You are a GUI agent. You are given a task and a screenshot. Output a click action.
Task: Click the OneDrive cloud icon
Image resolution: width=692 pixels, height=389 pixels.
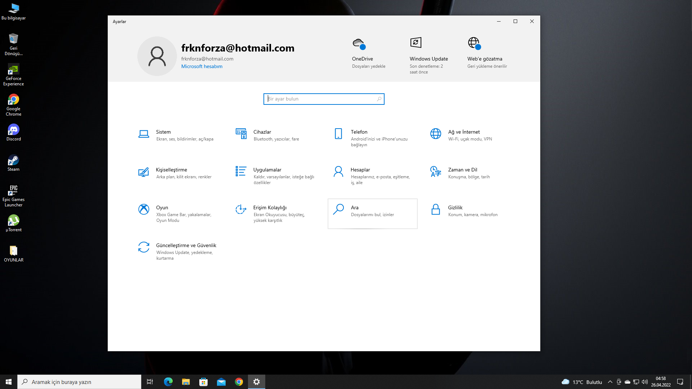(359, 44)
